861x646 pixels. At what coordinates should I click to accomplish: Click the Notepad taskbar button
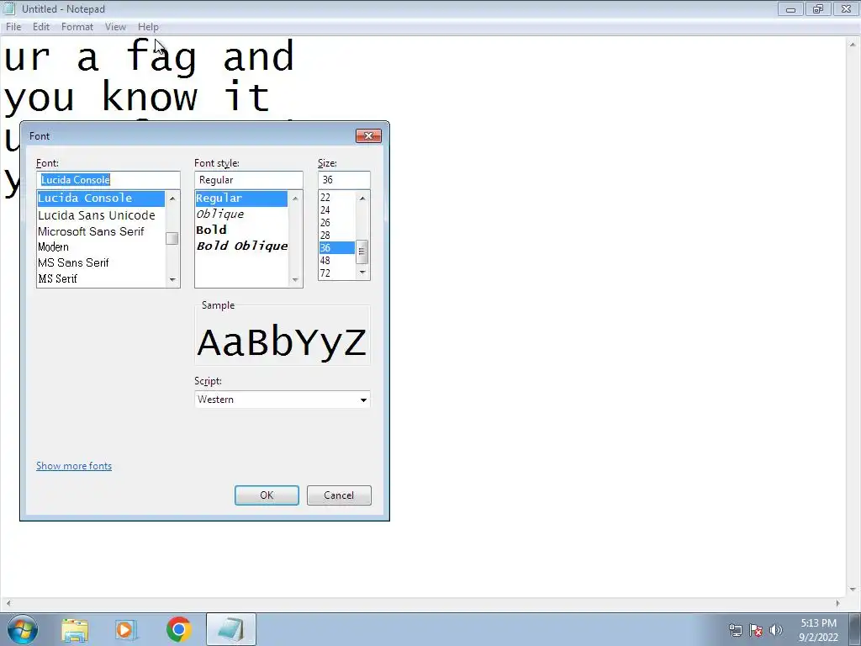pos(231,629)
